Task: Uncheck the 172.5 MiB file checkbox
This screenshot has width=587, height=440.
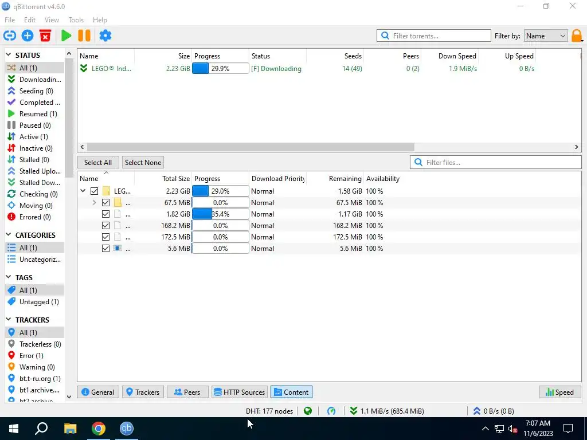Action: coord(105,237)
